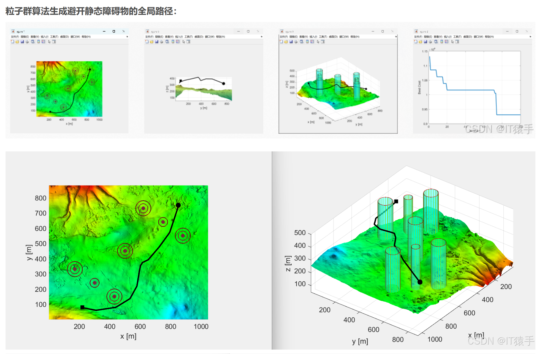This screenshot has height=354, width=539.
Task: Open the large 2D path map image
Action: (x=128, y=252)
